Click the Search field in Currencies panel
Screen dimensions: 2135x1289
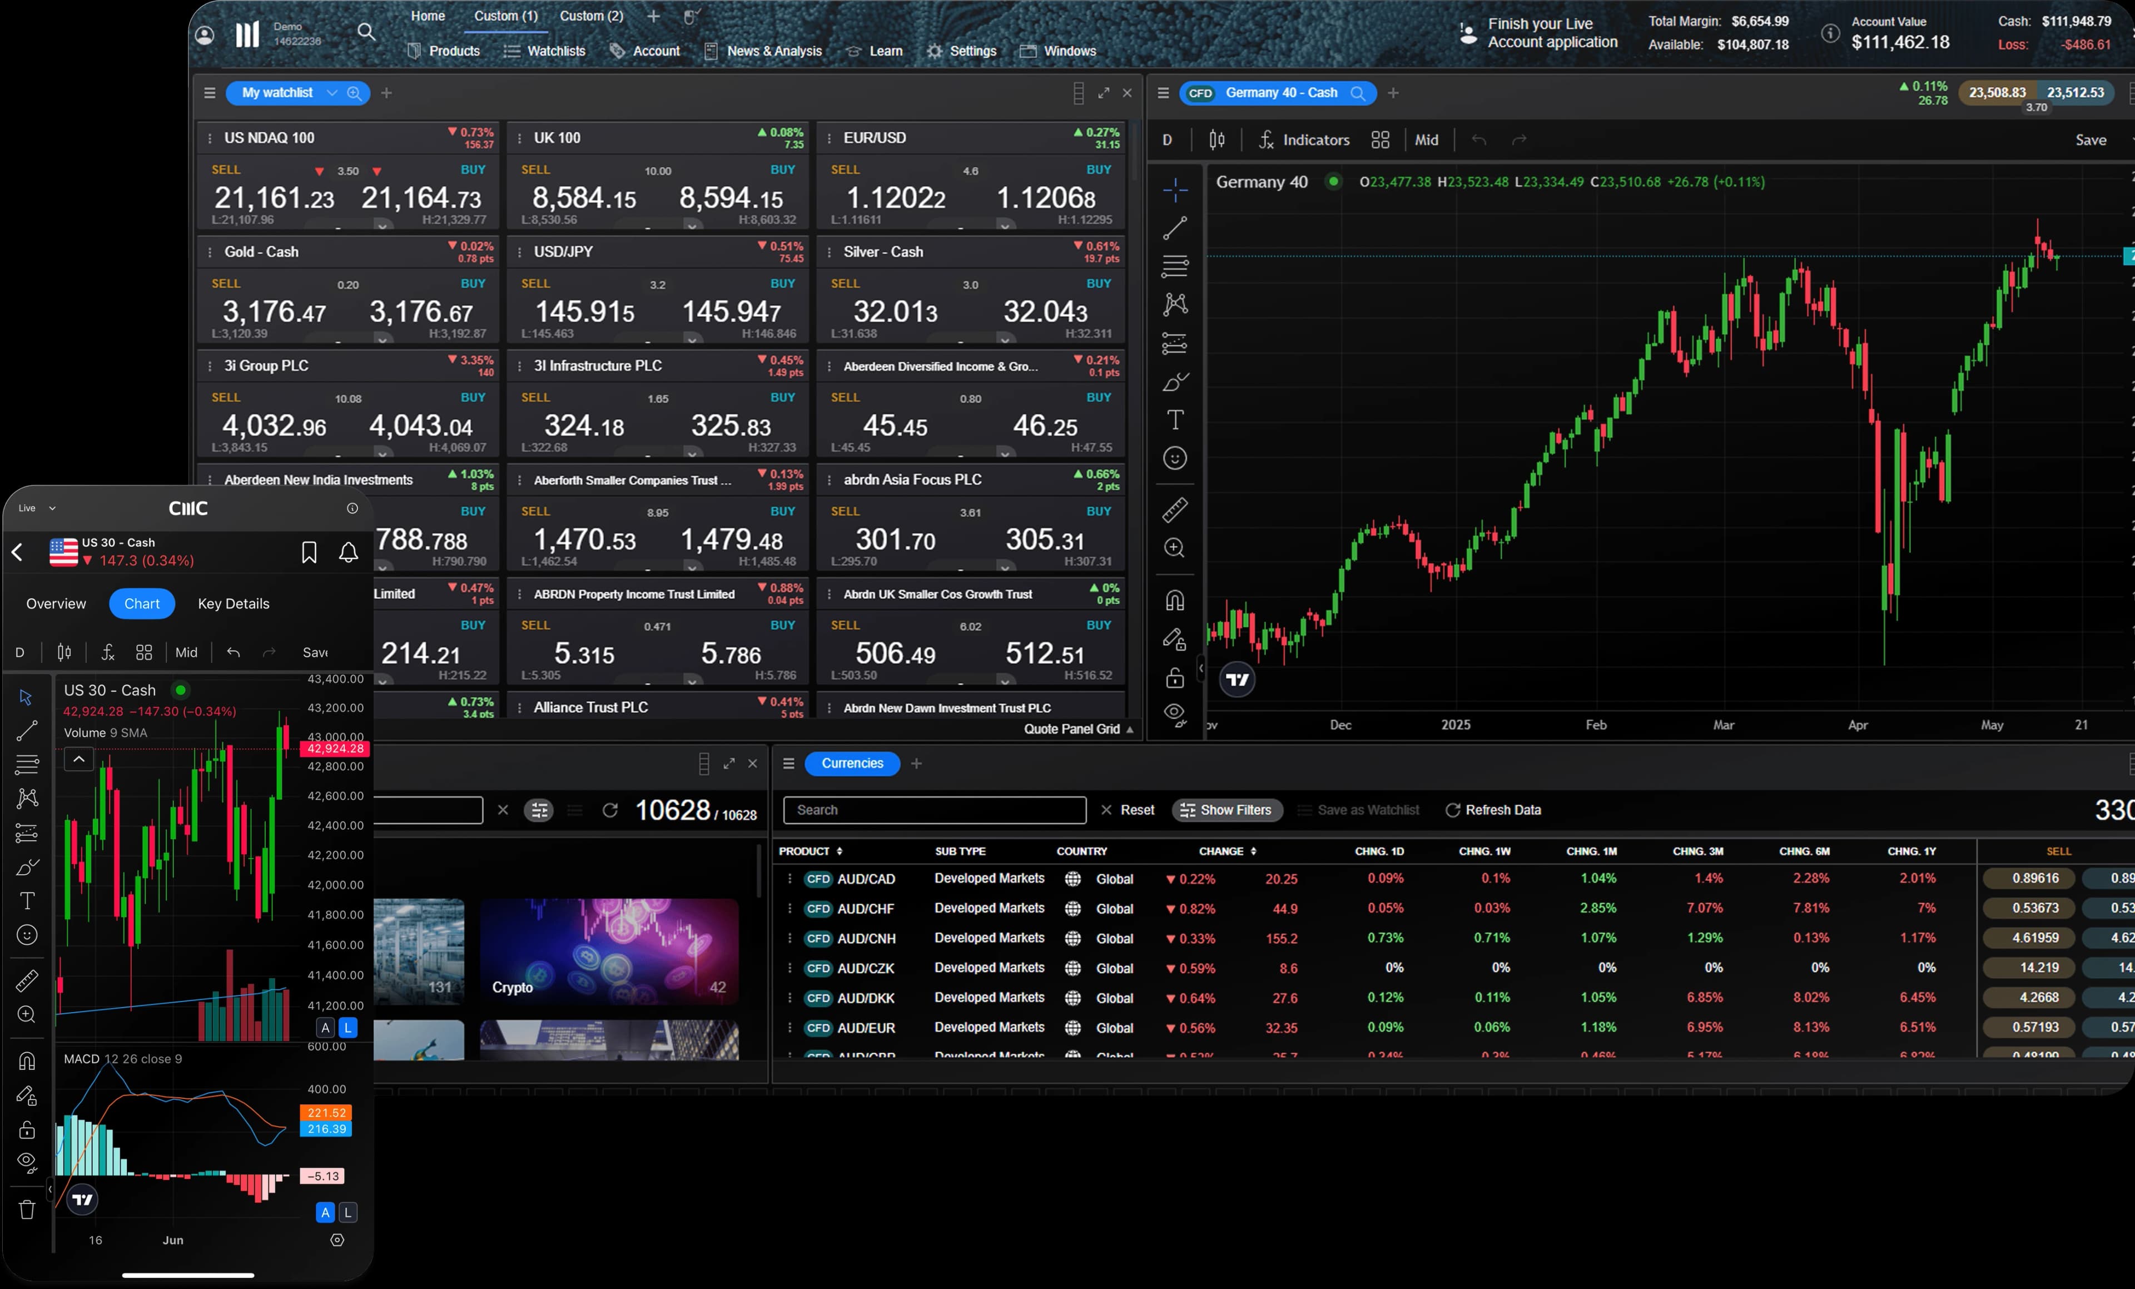pos(933,810)
